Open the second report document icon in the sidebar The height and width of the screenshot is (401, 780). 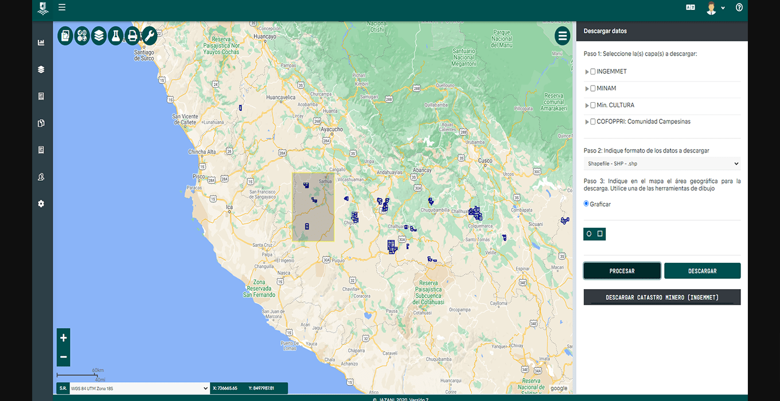pyautogui.click(x=41, y=150)
